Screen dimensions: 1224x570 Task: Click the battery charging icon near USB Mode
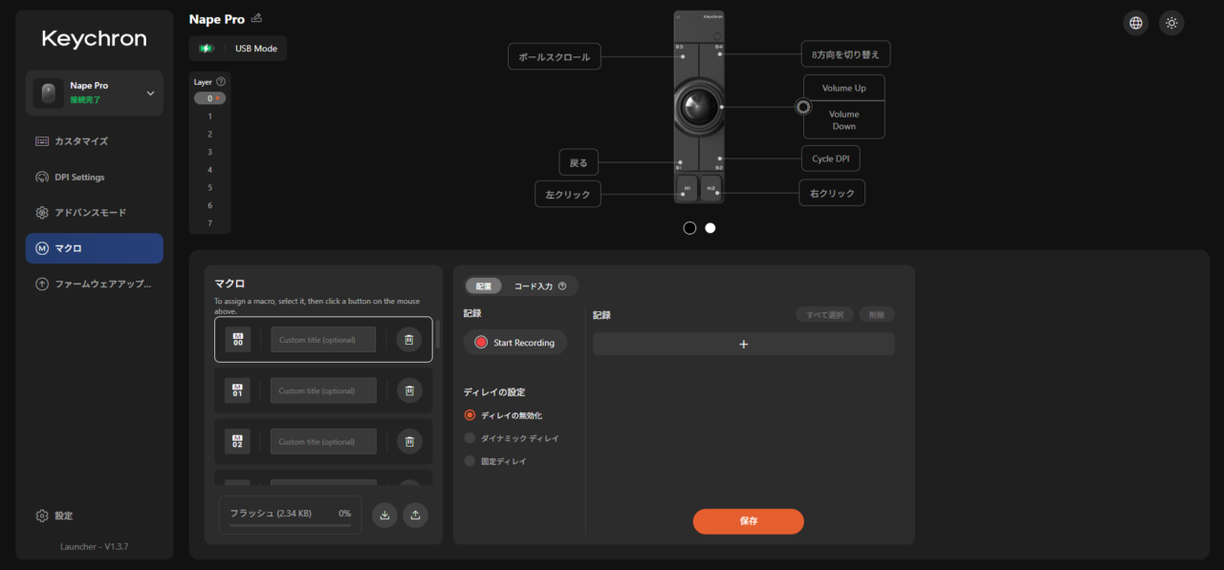pos(206,48)
